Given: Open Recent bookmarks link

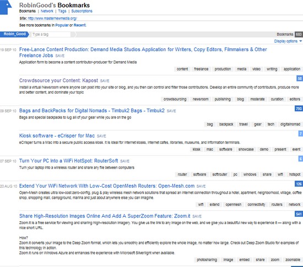Looking at the screenshot, I should click(x=80, y=25).
